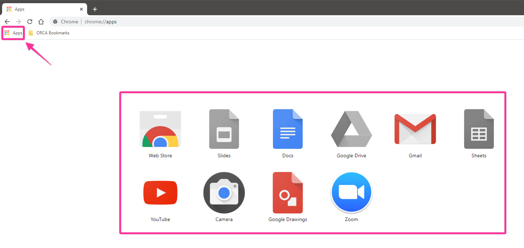
Task: Open the Docs app icon
Action: (288, 129)
